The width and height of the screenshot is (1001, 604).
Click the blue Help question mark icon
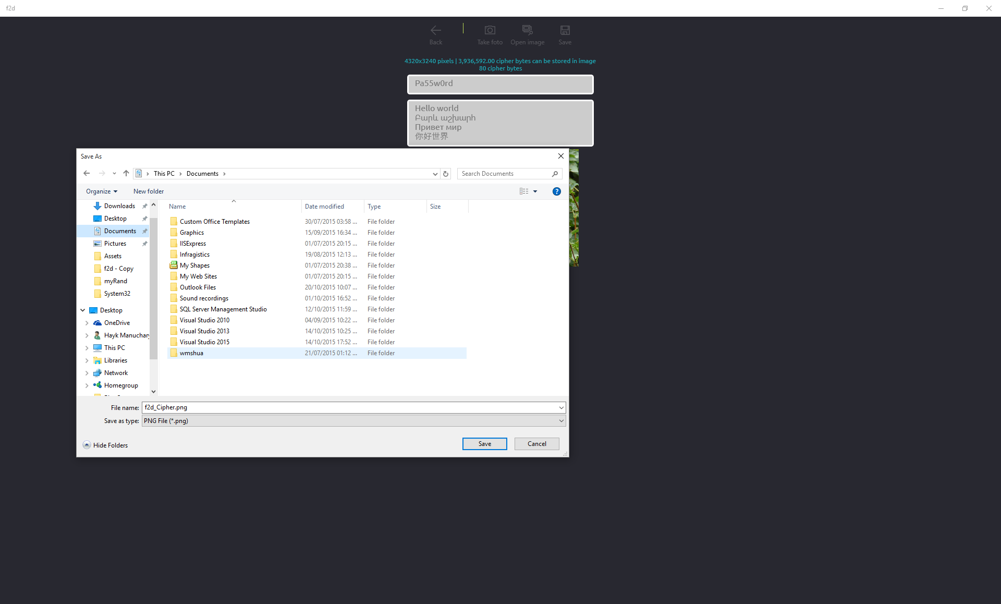[556, 191]
